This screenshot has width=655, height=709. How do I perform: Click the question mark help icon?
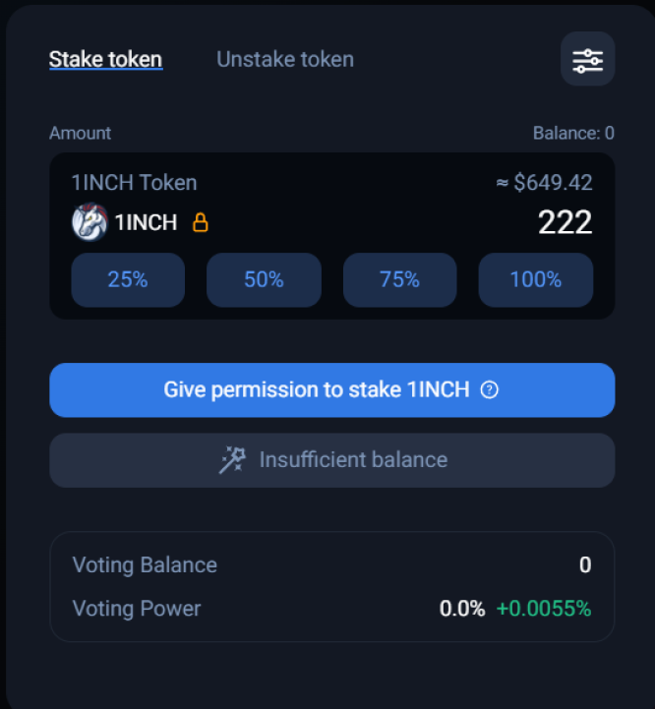point(489,389)
